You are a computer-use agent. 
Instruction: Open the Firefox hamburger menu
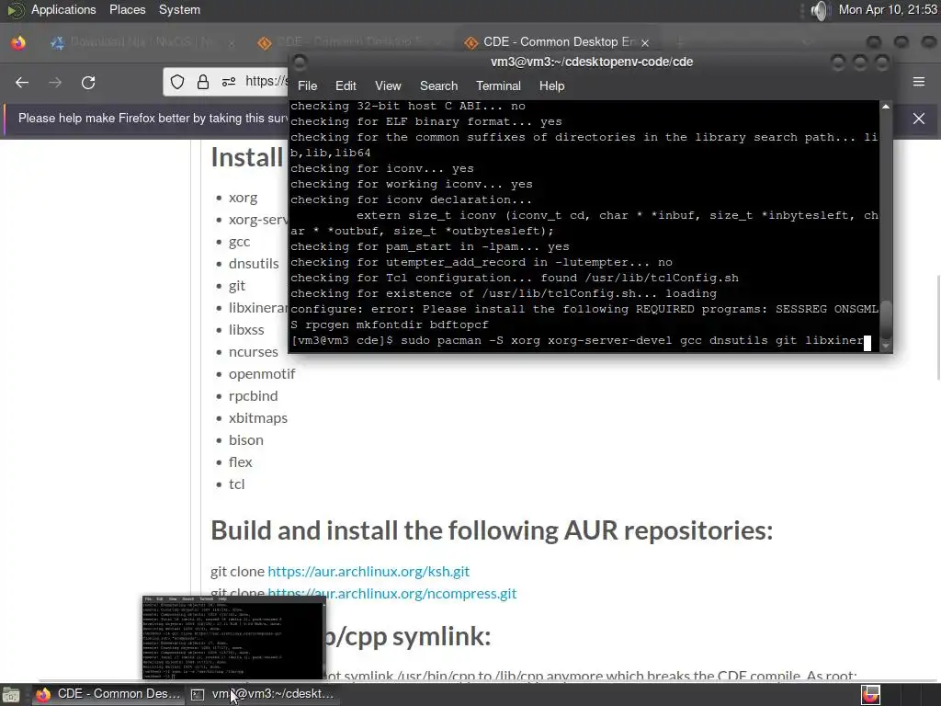(x=919, y=82)
